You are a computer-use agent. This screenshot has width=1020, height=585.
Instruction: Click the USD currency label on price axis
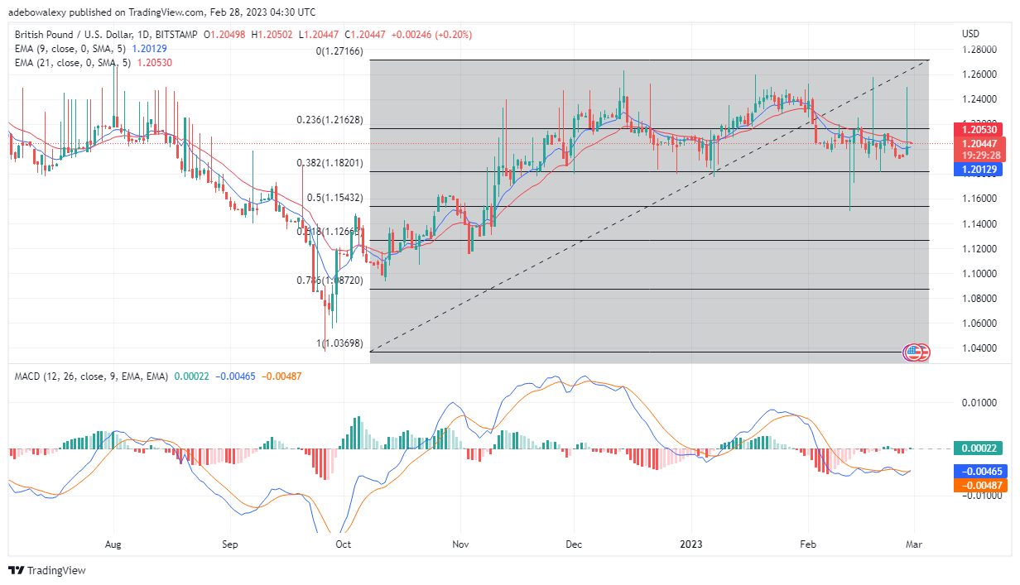[x=970, y=34]
